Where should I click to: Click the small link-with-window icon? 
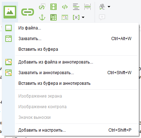click(42, 7)
